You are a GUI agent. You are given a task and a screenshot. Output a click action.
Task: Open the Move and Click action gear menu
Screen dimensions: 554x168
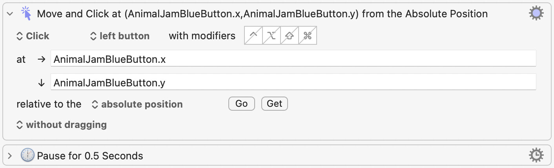click(x=536, y=14)
